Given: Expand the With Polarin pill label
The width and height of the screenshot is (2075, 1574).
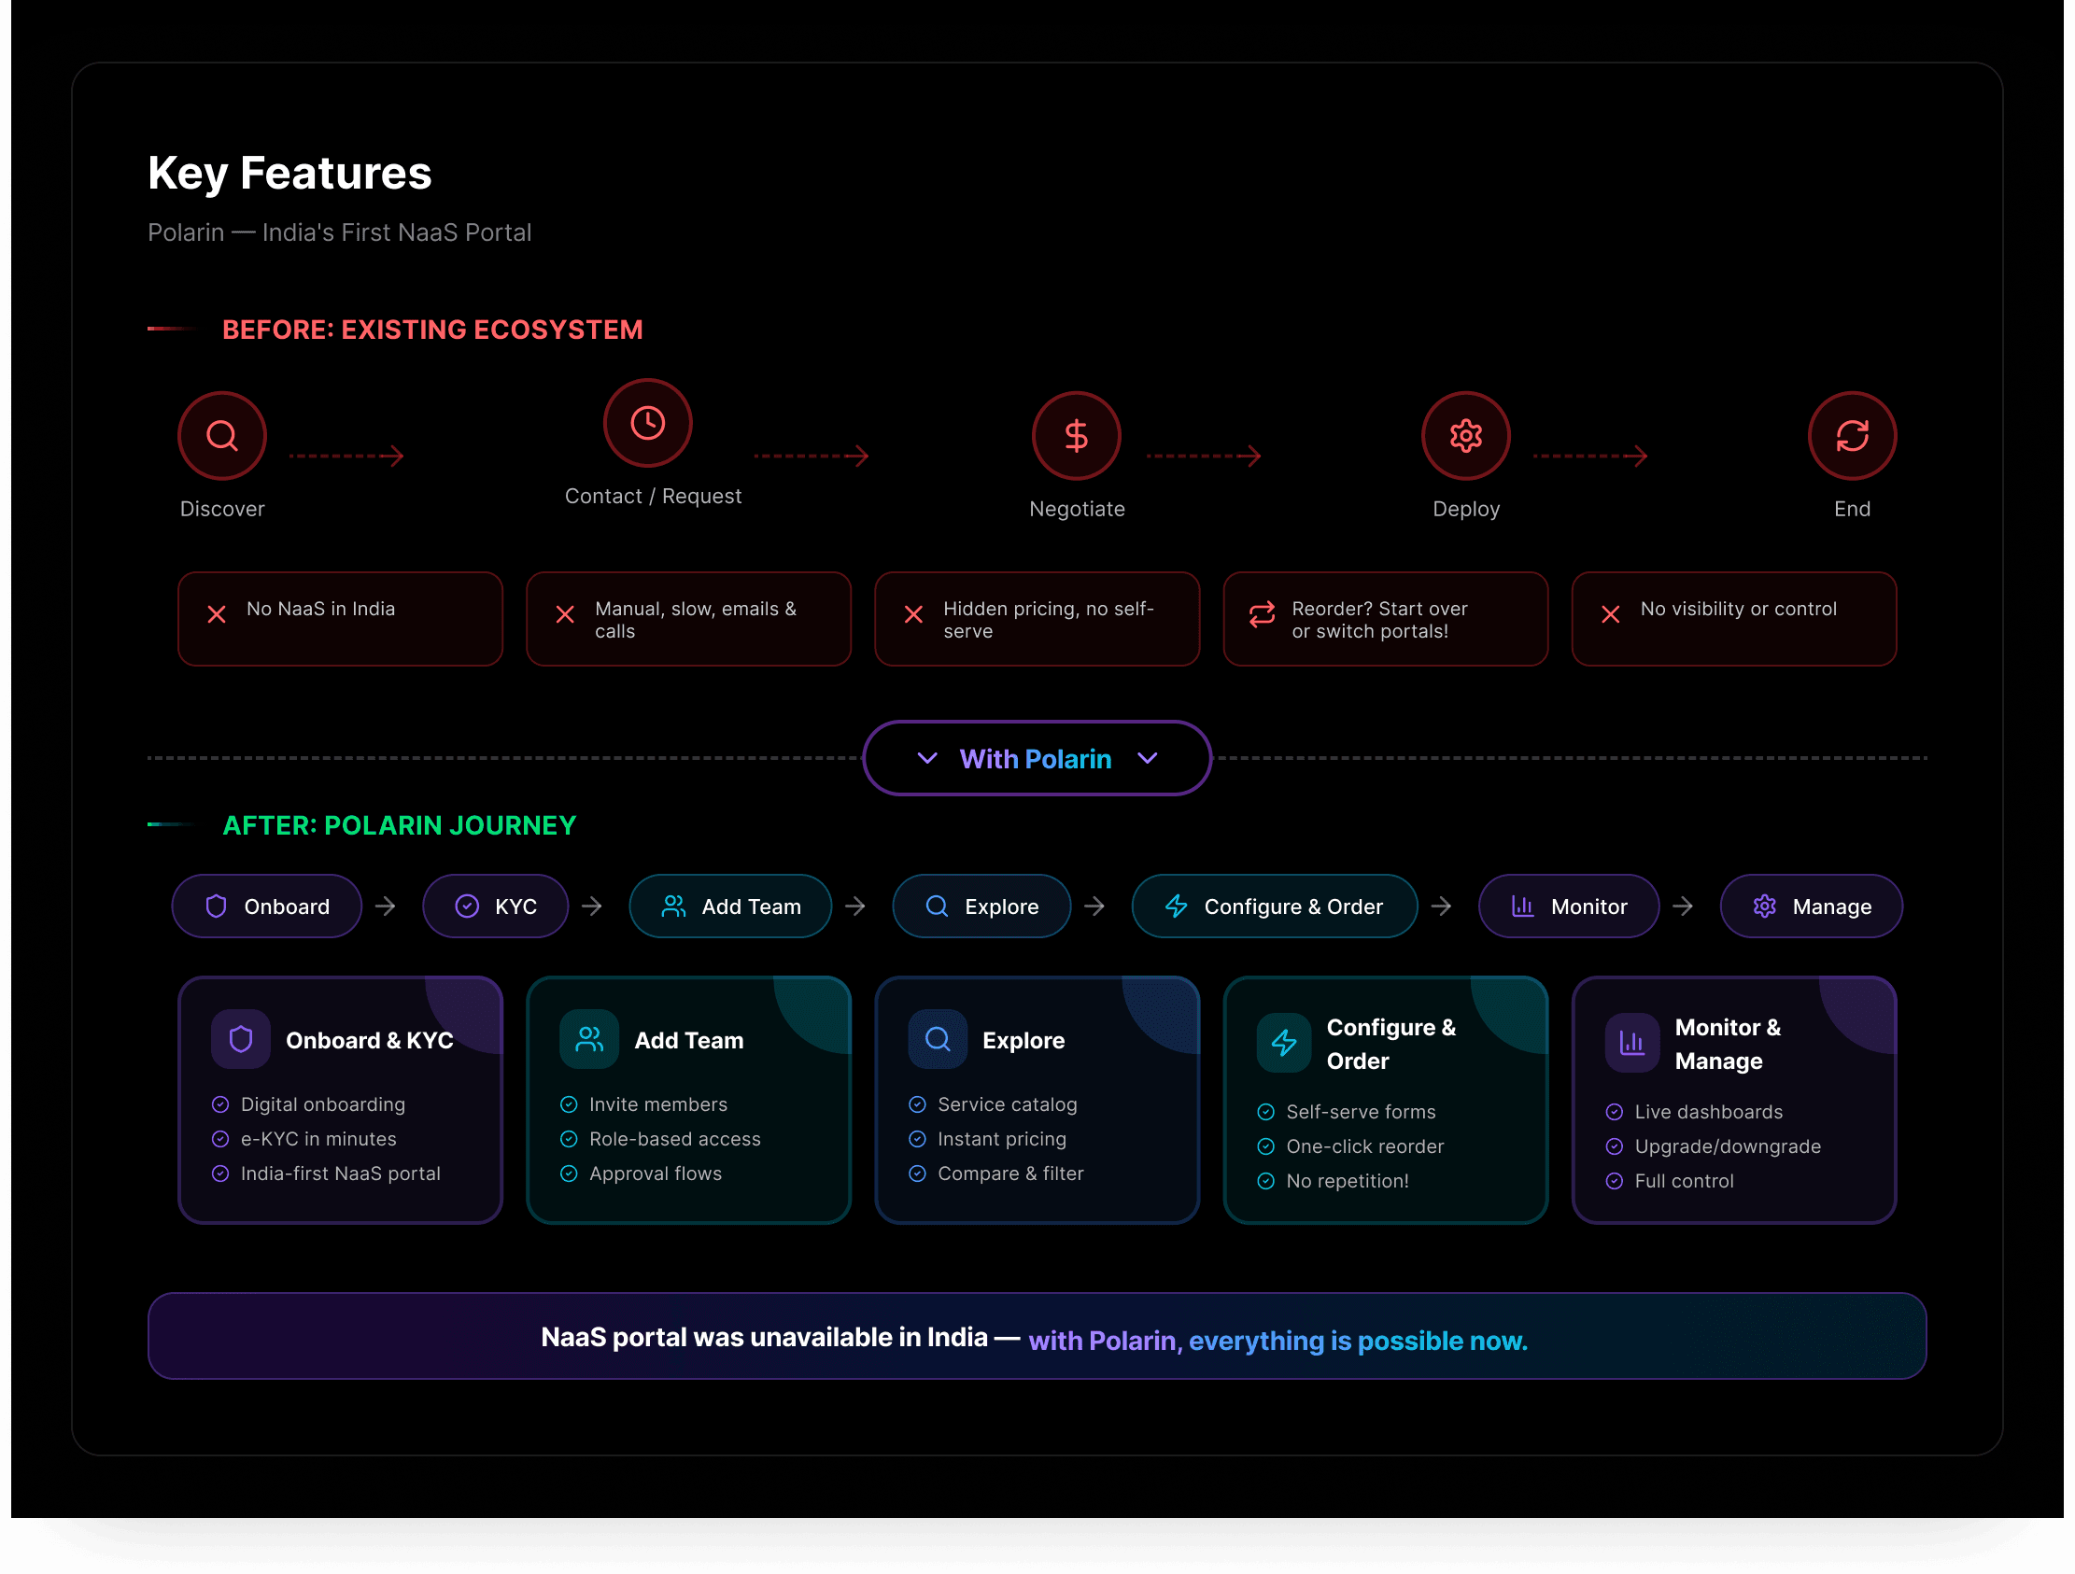Looking at the screenshot, I should pyautogui.click(x=1036, y=759).
